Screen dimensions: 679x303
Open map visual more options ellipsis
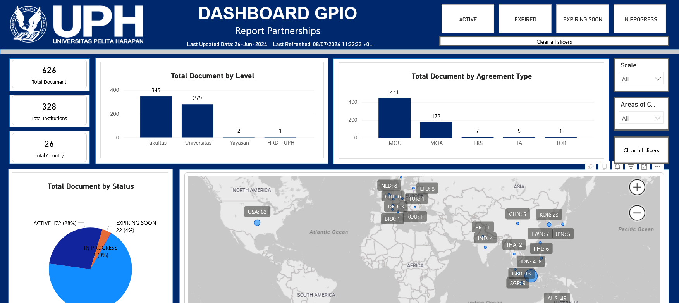(658, 167)
